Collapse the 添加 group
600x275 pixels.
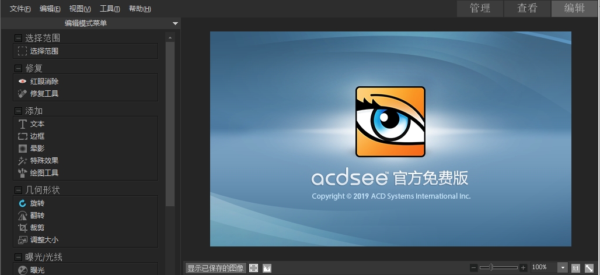point(18,111)
